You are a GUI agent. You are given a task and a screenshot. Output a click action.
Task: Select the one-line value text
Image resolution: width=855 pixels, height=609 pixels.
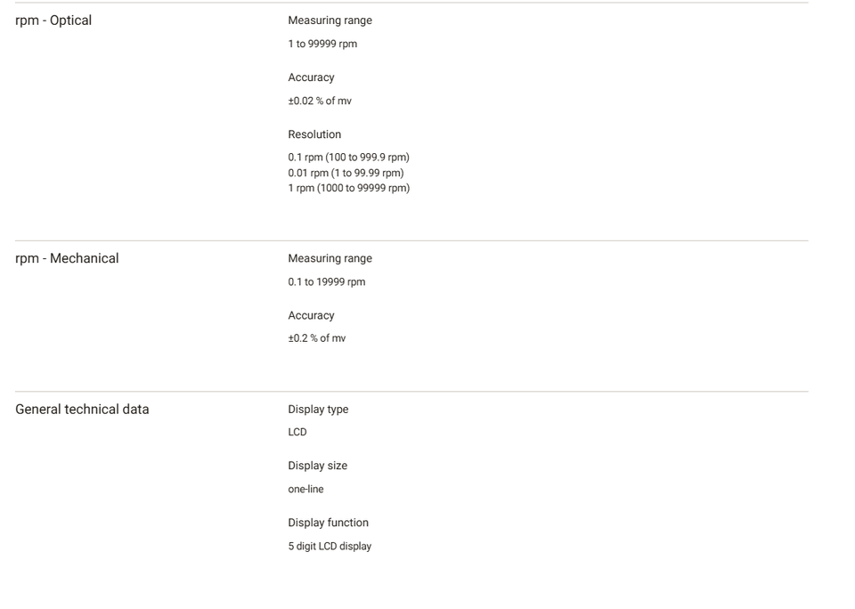coord(305,490)
